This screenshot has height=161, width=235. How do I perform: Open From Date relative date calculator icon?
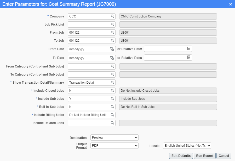pos(189,48)
